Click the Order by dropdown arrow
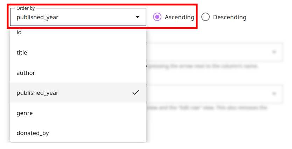The image size is (292, 149). 138,17
